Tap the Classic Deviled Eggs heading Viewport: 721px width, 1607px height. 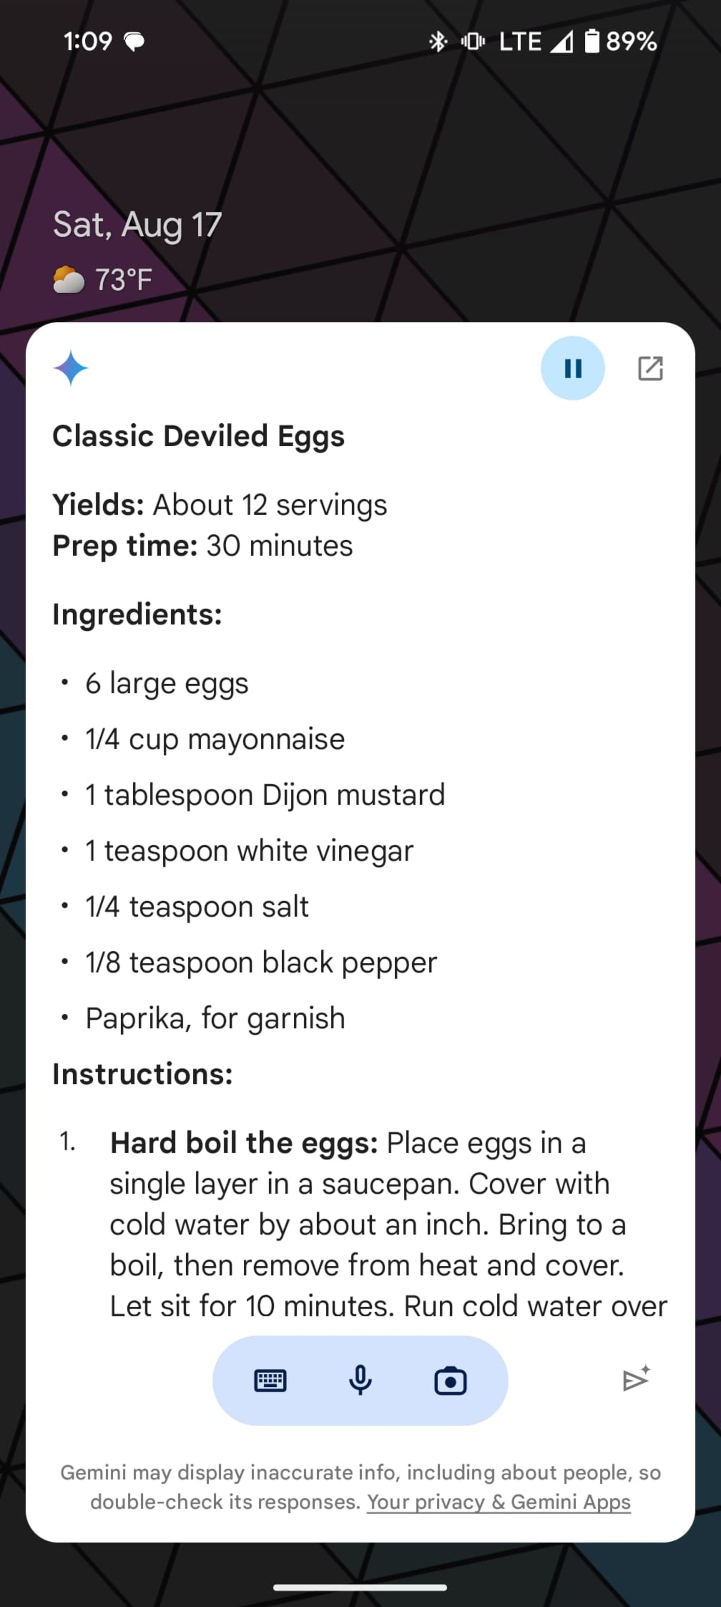click(198, 436)
